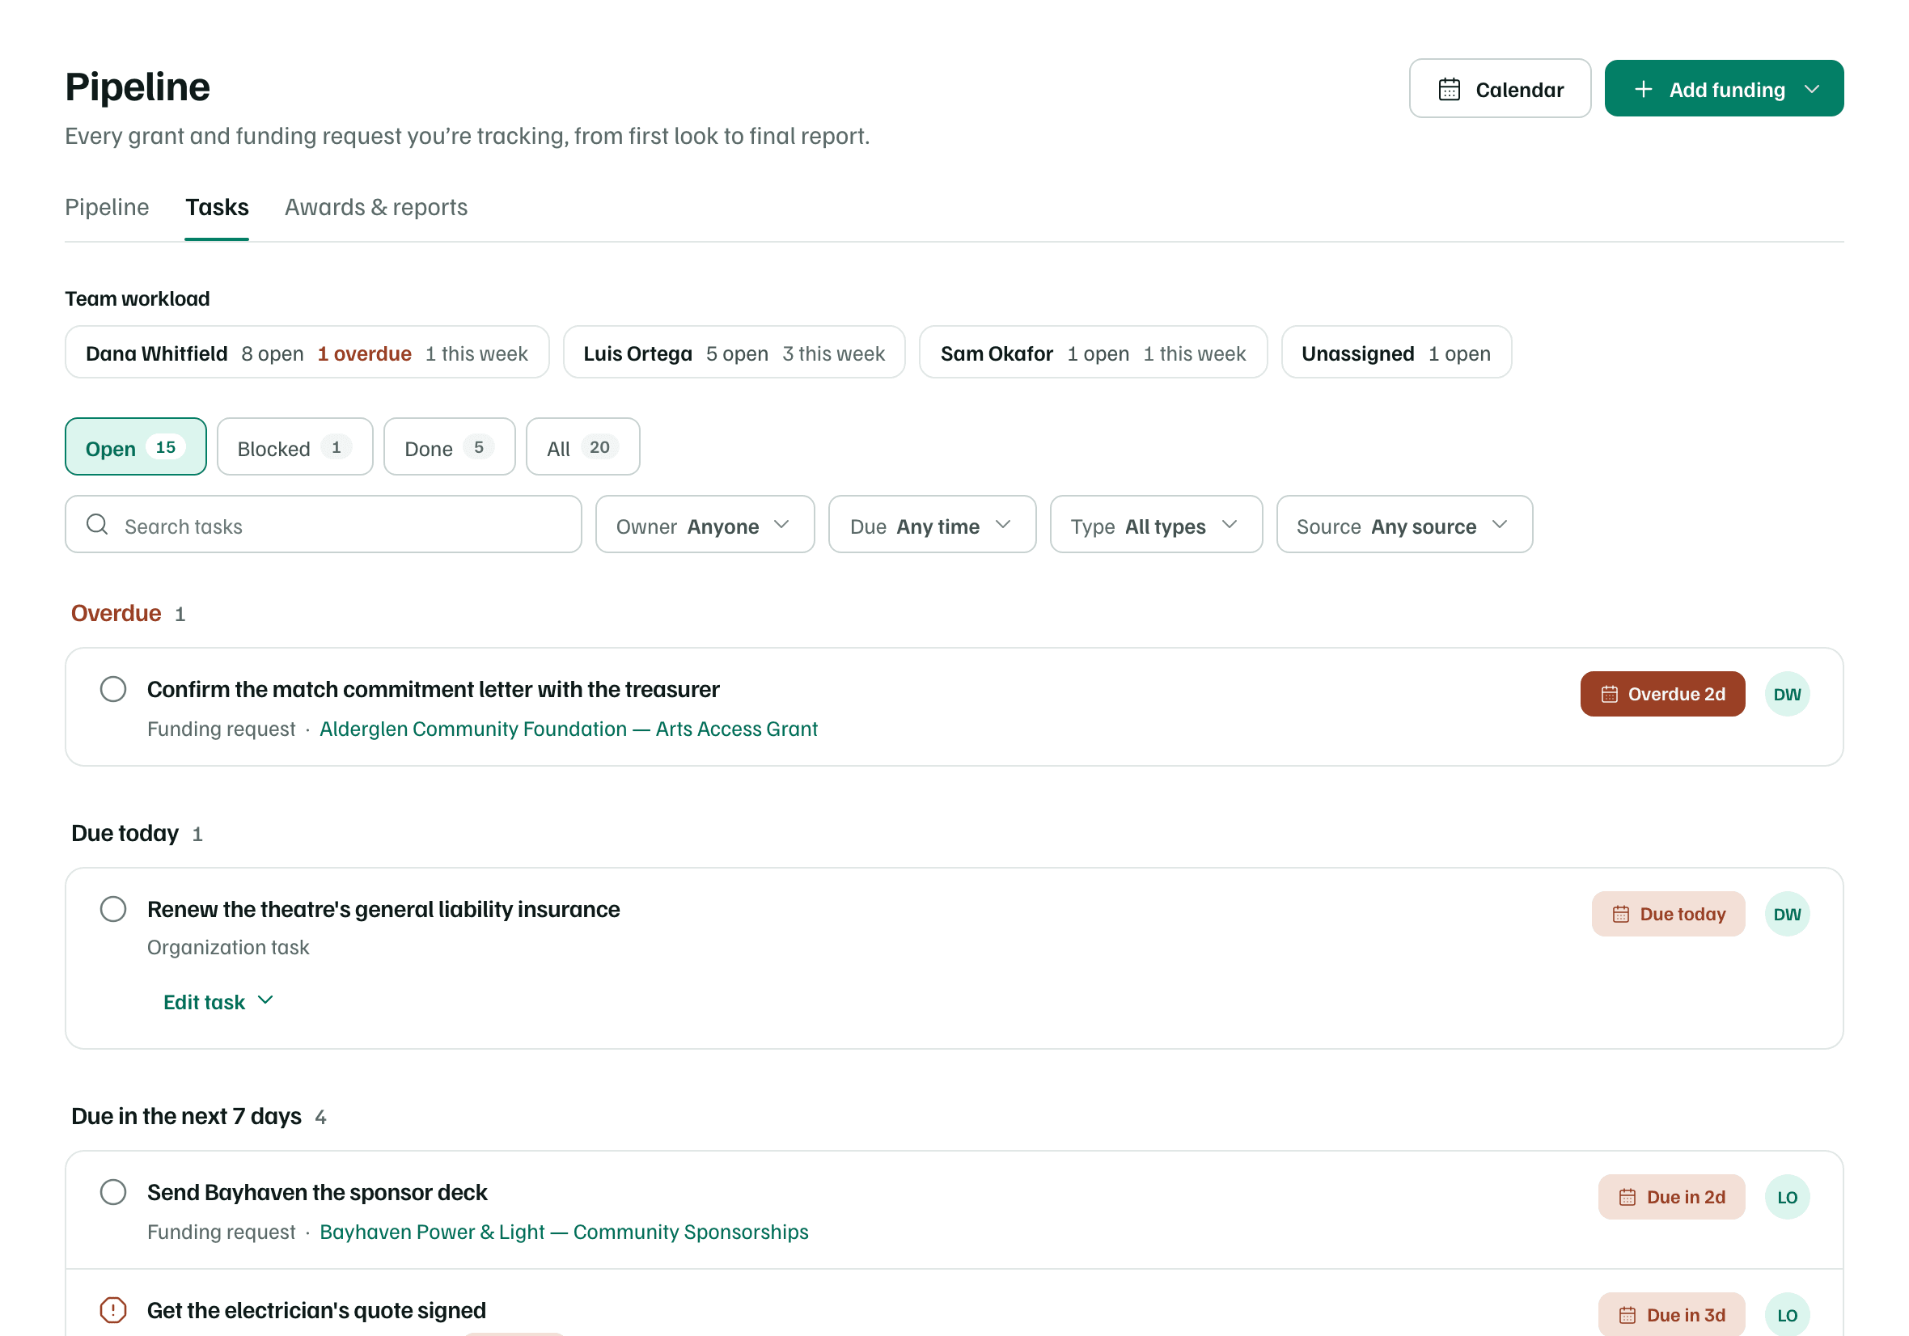This screenshot has height=1336, width=1909.
Task: Click the Due in 2d badge
Action: click(x=1671, y=1197)
